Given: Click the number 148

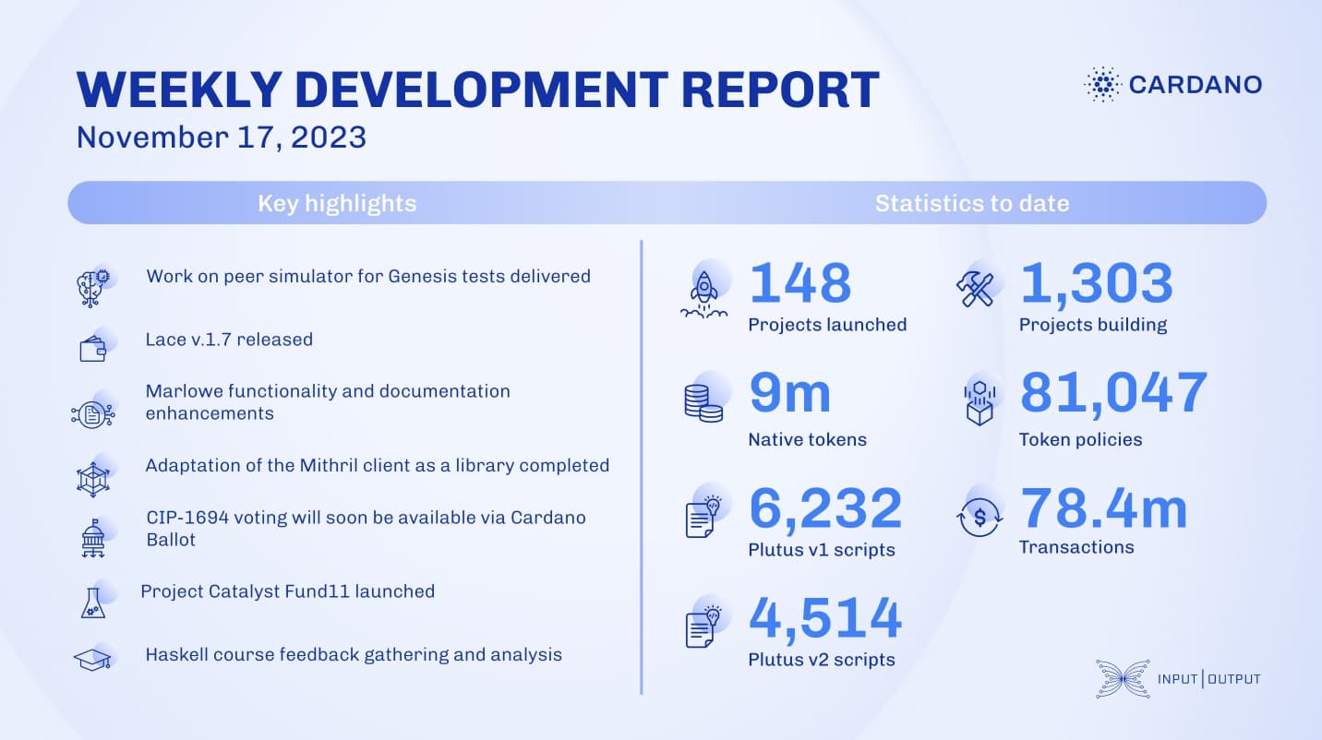Looking at the screenshot, I should point(800,283).
